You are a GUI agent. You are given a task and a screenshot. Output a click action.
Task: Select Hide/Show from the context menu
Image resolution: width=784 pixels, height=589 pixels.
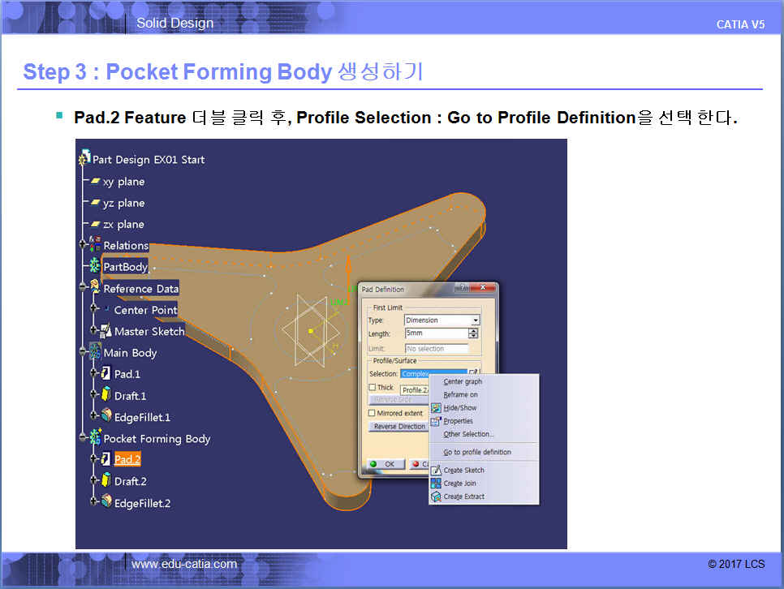460,408
